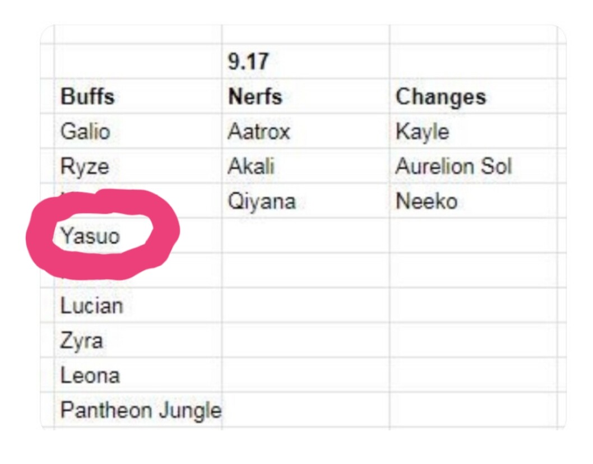Select the Ryze cell under Buffs
Image resolution: width=593 pixels, height=464 pixels.
click(138, 166)
